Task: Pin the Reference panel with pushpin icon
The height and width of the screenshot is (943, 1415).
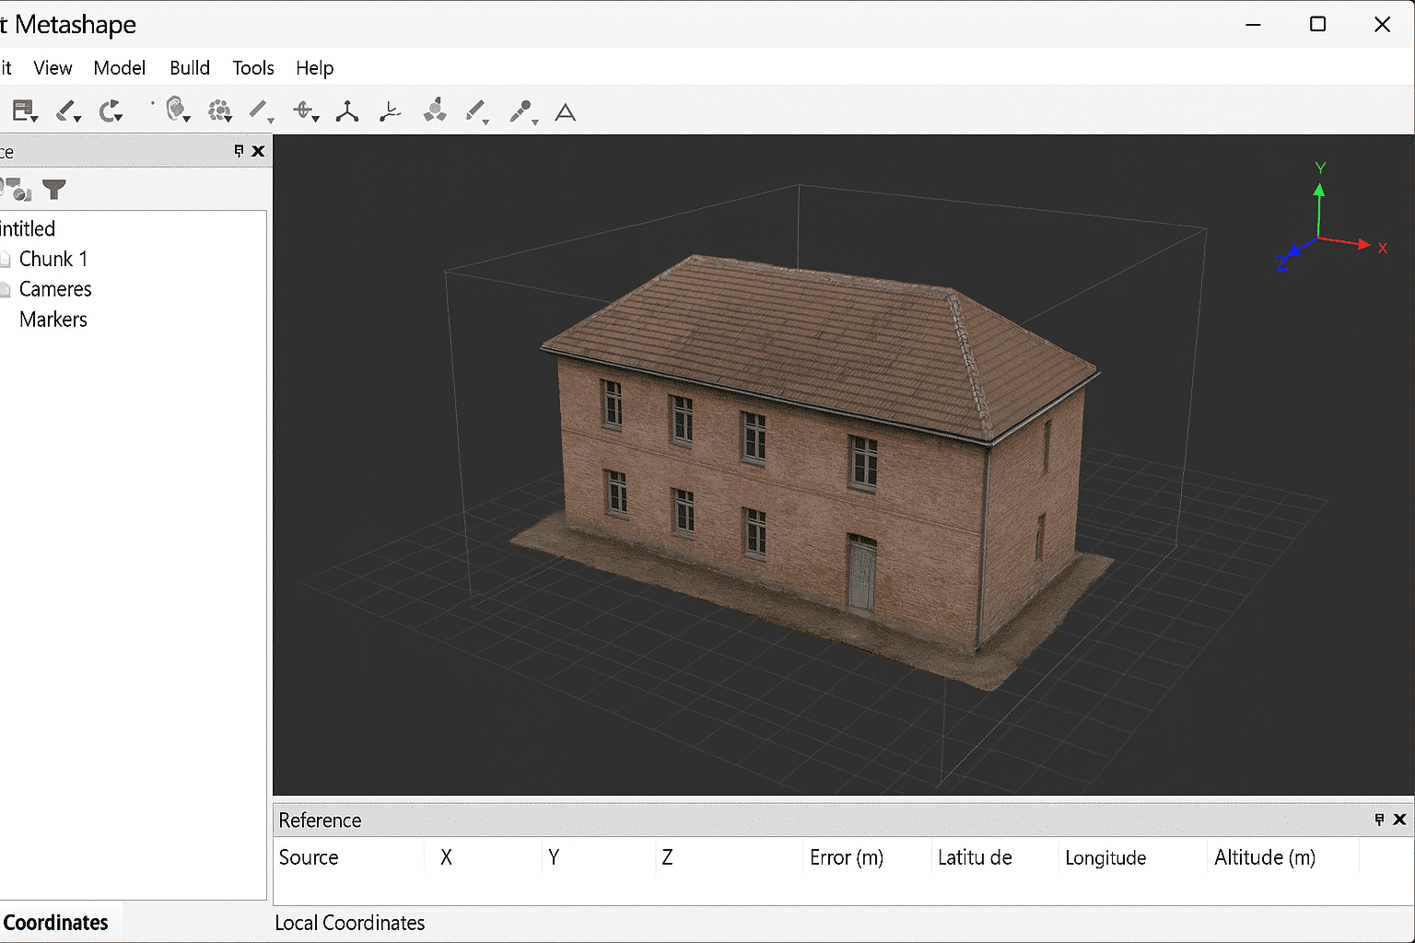Action: 1379,820
